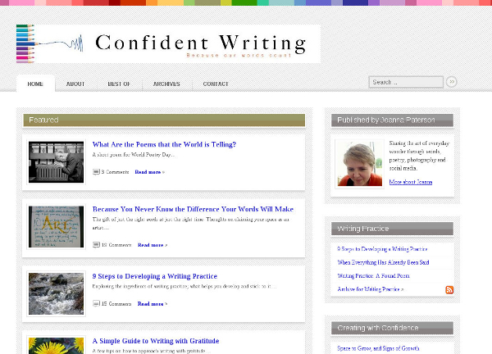Open 'A Simple Guide to Writing with Gratitude'
The image size is (492, 354).
pos(156,341)
